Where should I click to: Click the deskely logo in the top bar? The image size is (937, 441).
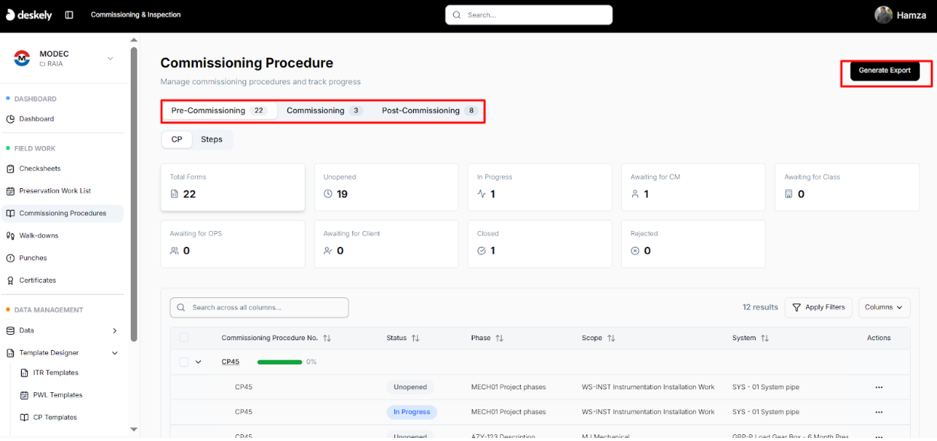pyautogui.click(x=29, y=14)
